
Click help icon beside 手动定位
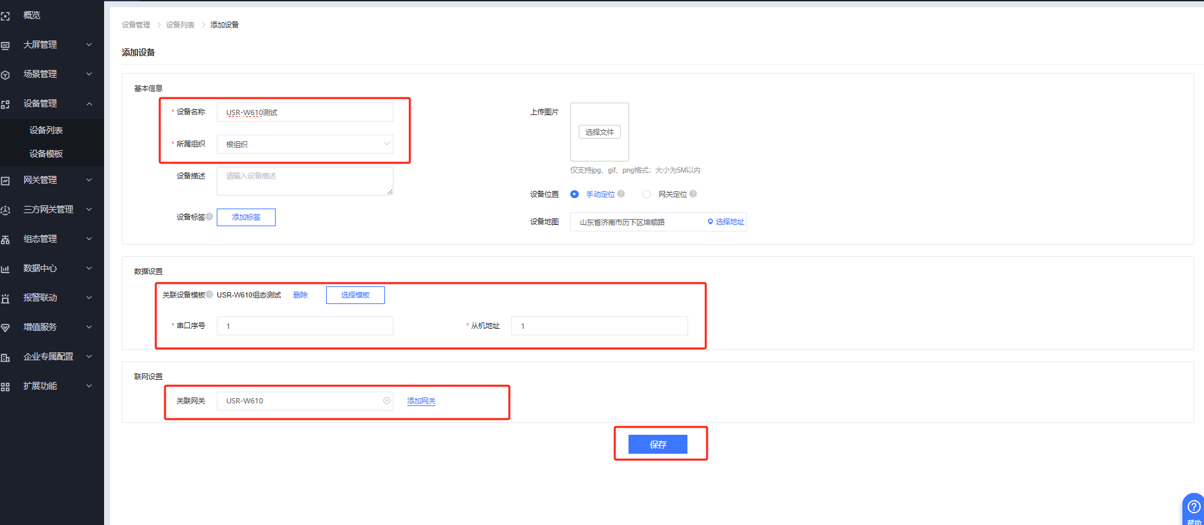(x=621, y=194)
